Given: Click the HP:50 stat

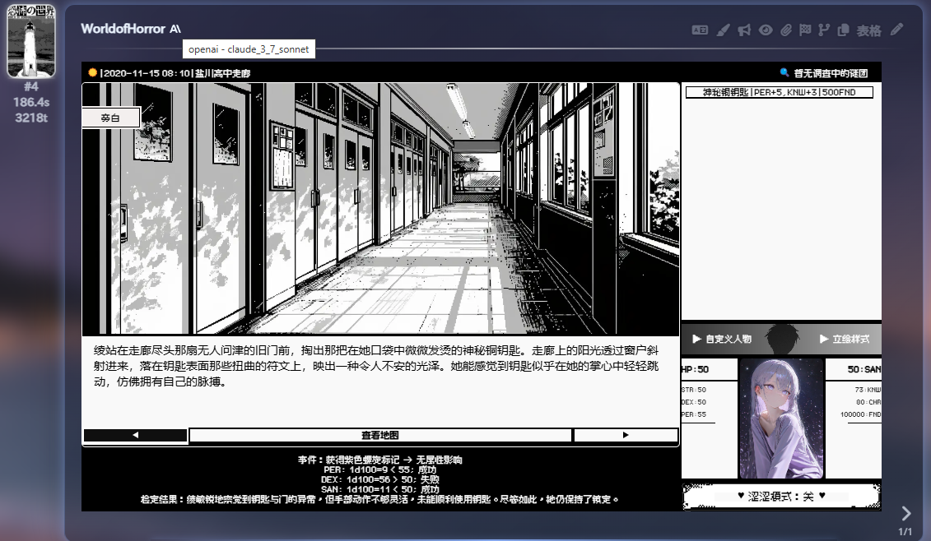Looking at the screenshot, I should click(x=695, y=369).
